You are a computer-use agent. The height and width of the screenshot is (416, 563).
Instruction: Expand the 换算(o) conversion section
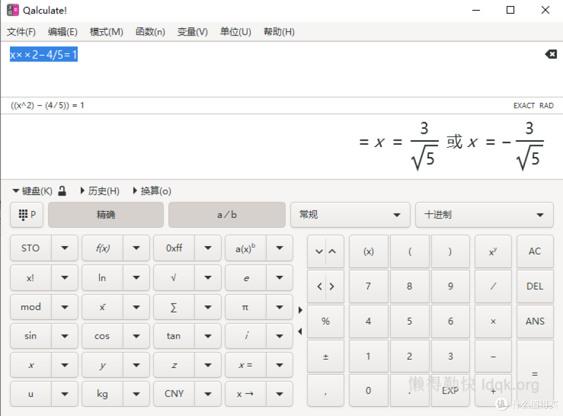pos(152,191)
